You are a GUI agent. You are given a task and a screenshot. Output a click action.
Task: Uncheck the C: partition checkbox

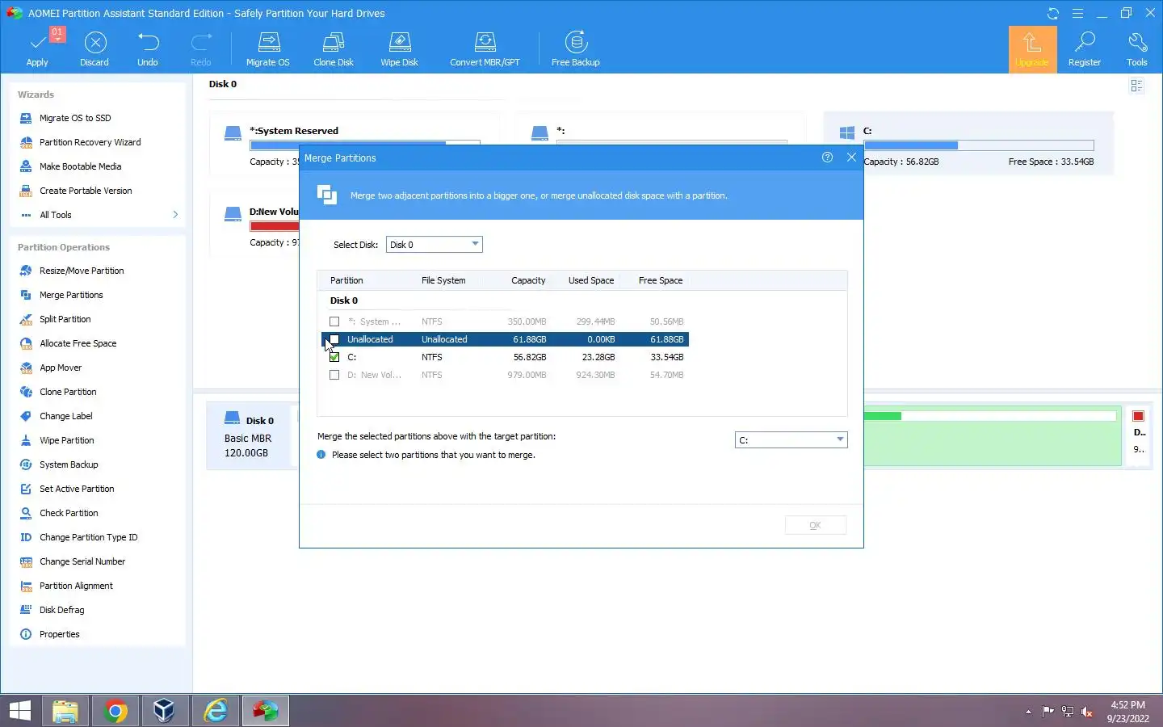pyautogui.click(x=334, y=357)
